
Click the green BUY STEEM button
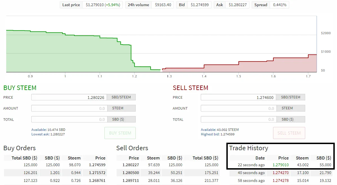point(120,133)
